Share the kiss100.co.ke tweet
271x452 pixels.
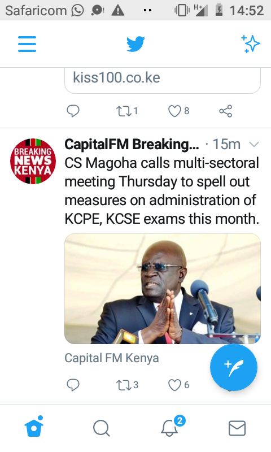(x=225, y=111)
